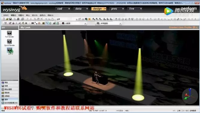Screen dimensions: 200x113
Task: Click the Rx rotate-about-X icon
Action: 94,19
